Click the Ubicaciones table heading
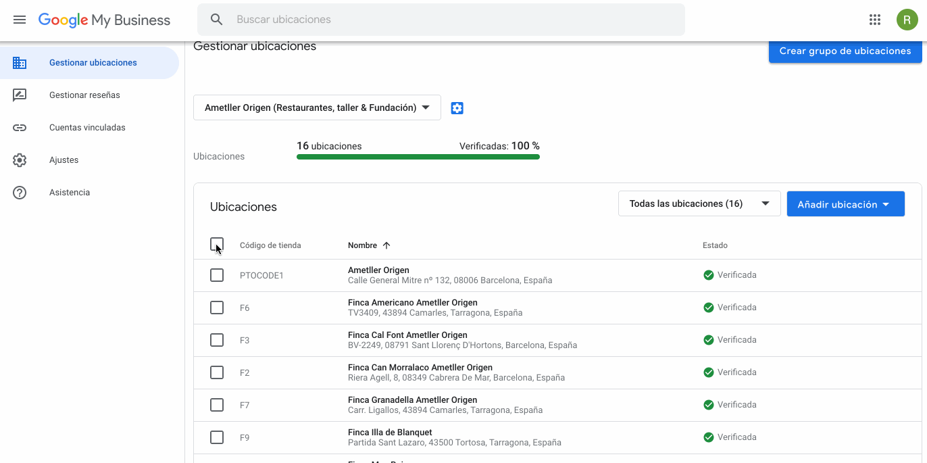 point(243,207)
